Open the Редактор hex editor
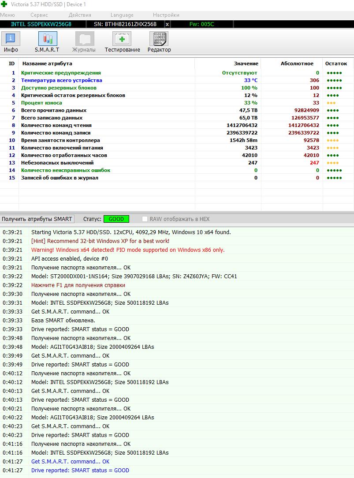Viewport: 354px width, 478px height. coord(159,42)
